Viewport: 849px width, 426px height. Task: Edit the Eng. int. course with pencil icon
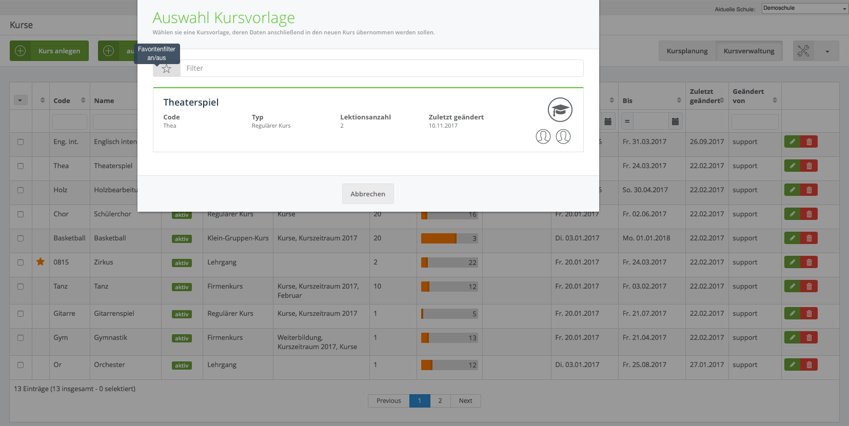(x=793, y=141)
